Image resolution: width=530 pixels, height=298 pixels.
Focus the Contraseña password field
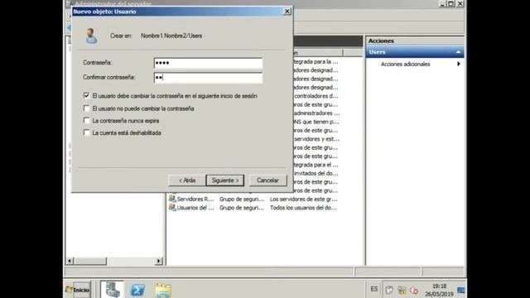pos(208,63)
